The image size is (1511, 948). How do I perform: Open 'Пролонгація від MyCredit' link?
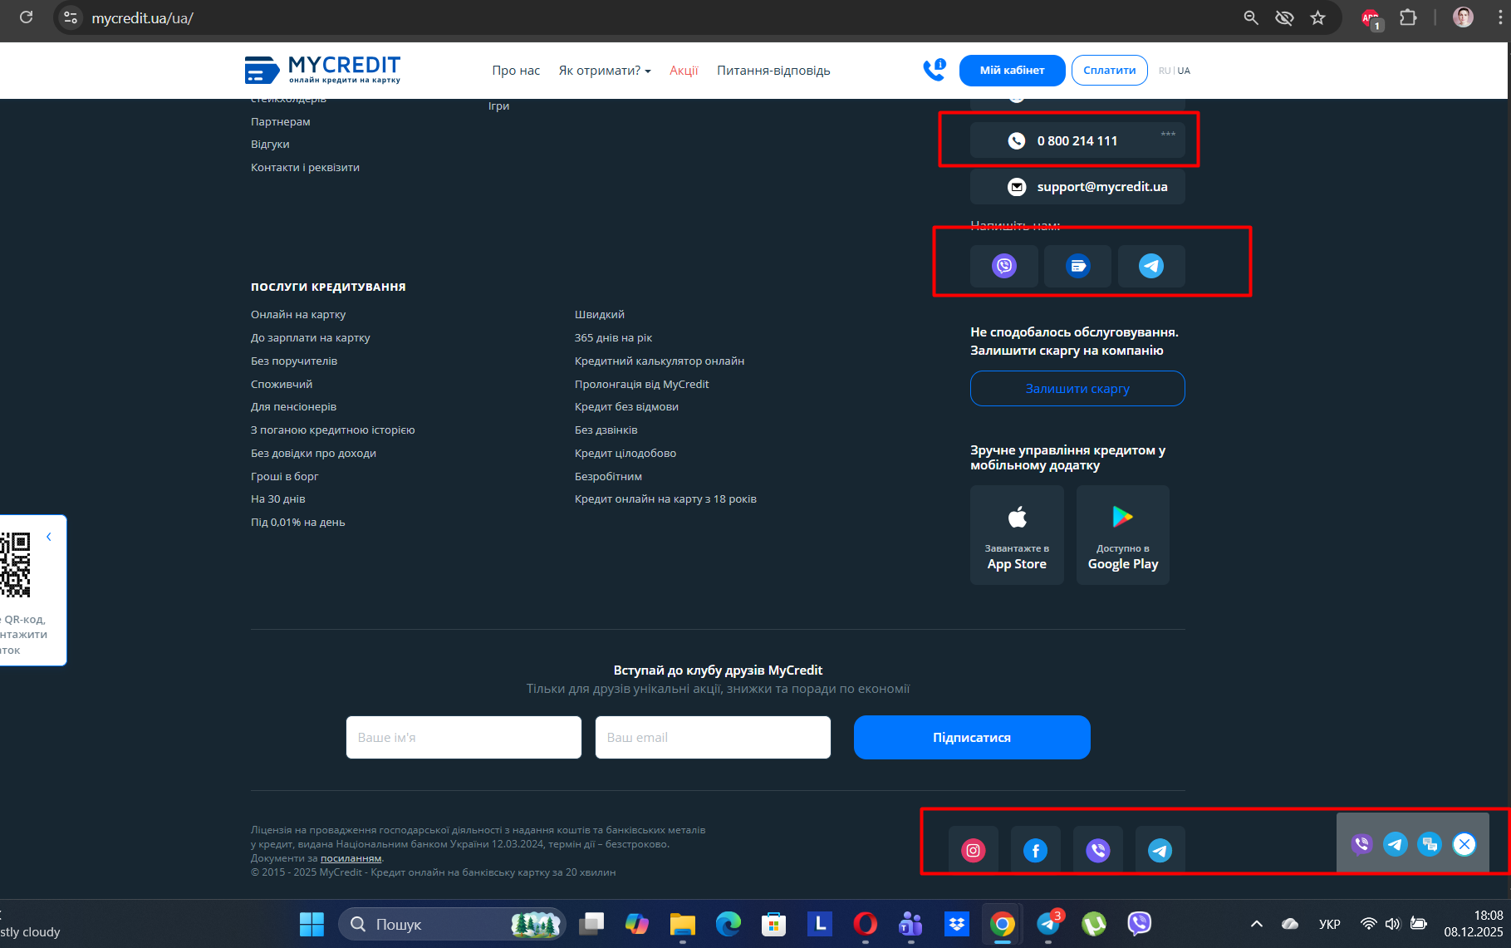point(642,385)
